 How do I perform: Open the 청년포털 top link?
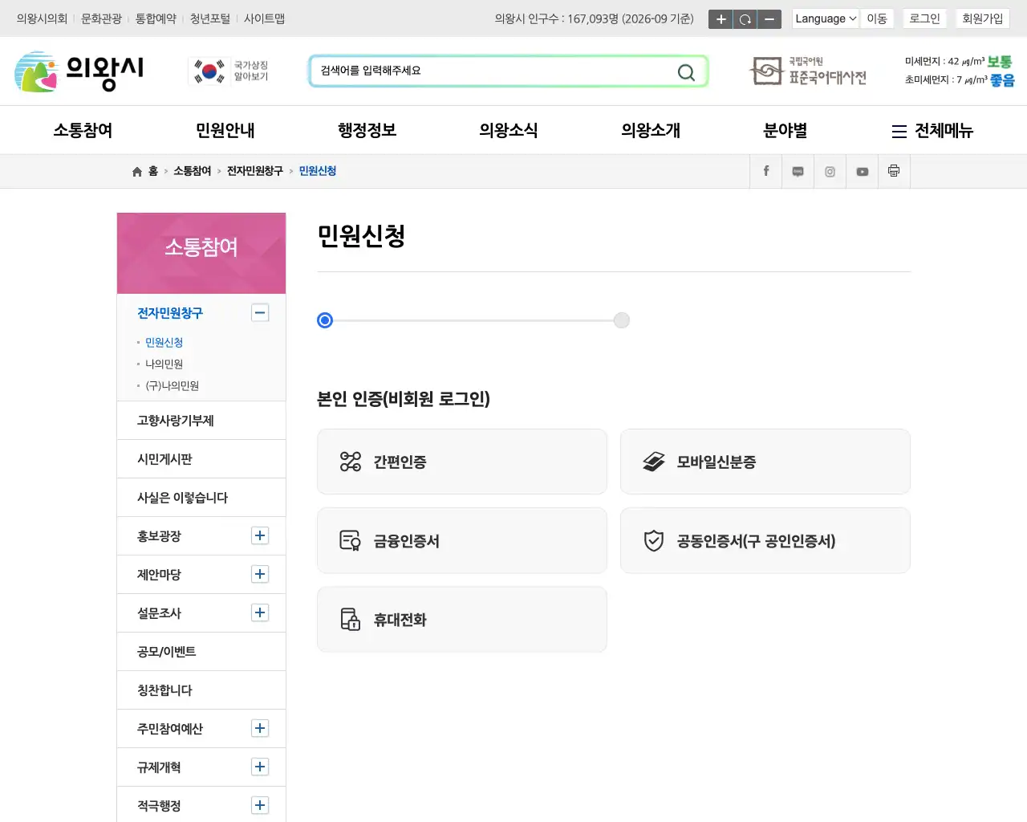point(210,18)
